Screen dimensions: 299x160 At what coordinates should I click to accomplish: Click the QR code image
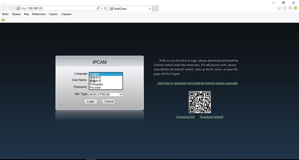[200, 102]
